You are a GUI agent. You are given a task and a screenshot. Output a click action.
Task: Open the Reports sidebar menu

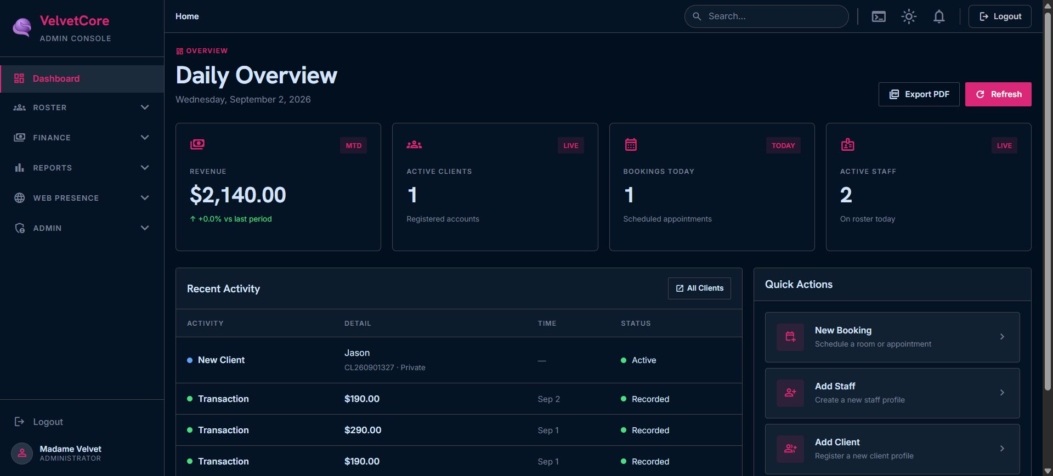point(82,168)
